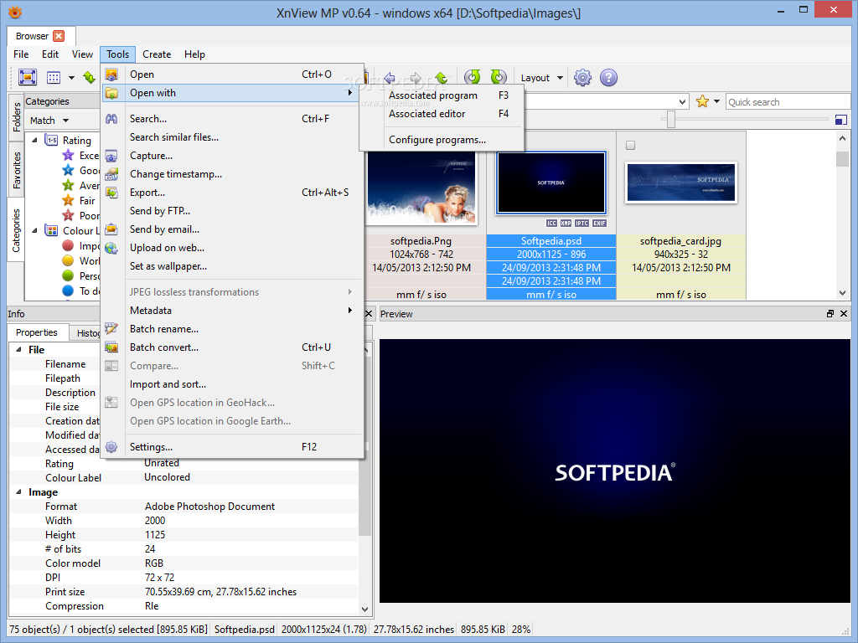Viewport: 858px width, 643px height.
Task: Undock the Preview panel
Action: click(x=830, y=313)
